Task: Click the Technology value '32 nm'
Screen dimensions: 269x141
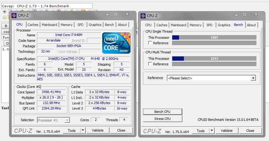Action: pyautogui.click(x=45, y=51)
